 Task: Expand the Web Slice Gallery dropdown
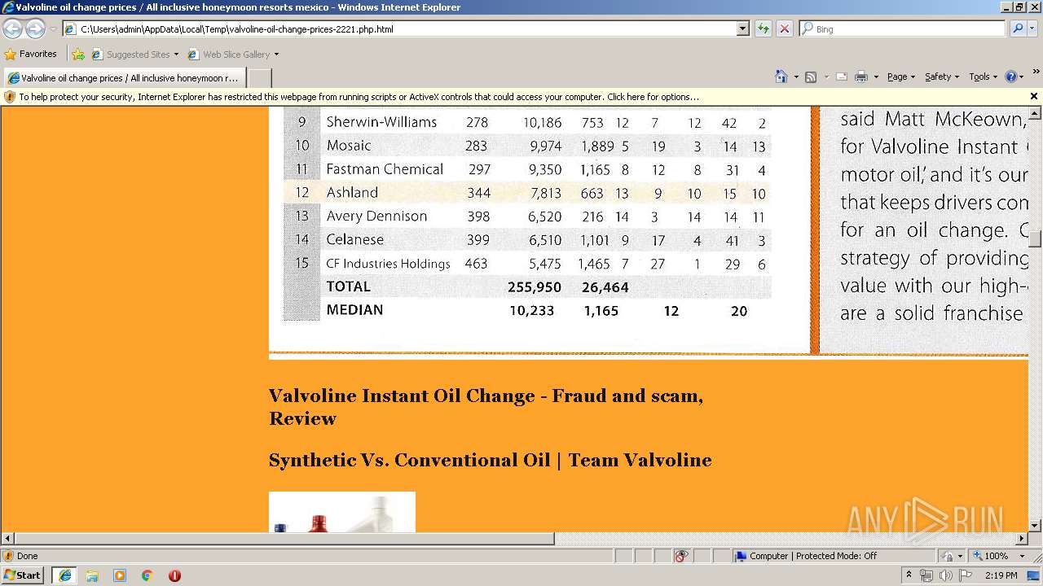coord(276,55)
